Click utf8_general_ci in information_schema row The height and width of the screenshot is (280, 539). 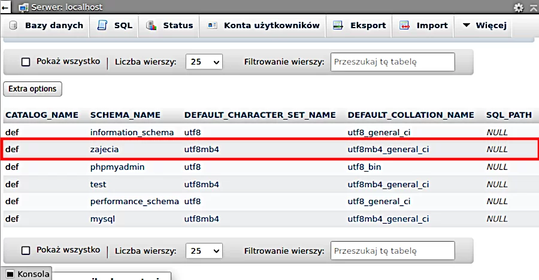click(x=379, y=133)
